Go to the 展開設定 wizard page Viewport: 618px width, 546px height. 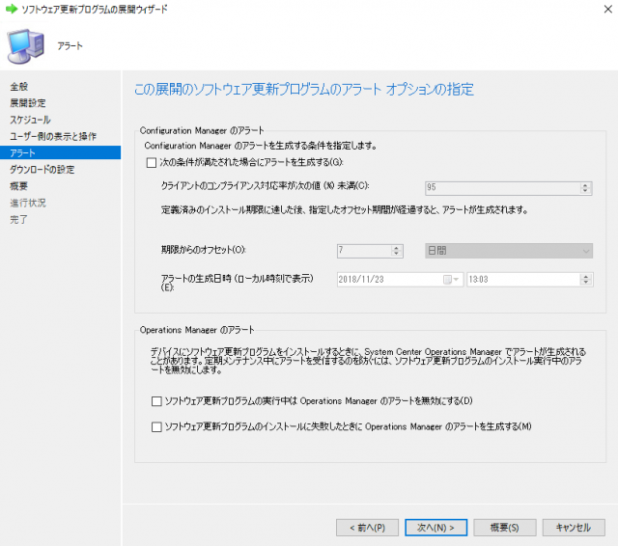(x=27, y=103)
